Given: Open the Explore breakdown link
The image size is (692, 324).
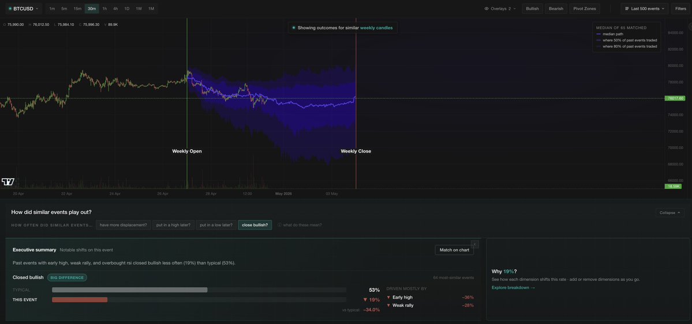Looking at the screenshot, I should click(x=513, y=288).
